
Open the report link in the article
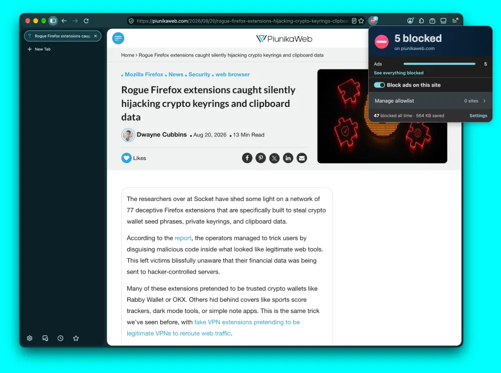(183, 238)
